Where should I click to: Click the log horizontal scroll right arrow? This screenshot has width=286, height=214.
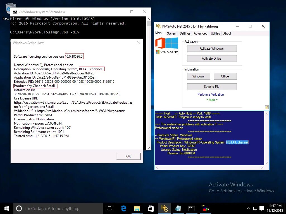click(262, 167)
